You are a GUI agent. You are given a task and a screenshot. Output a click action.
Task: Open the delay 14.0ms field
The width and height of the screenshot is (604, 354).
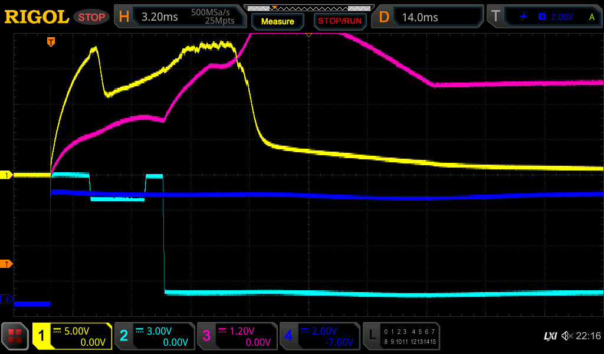coord(429,17)
